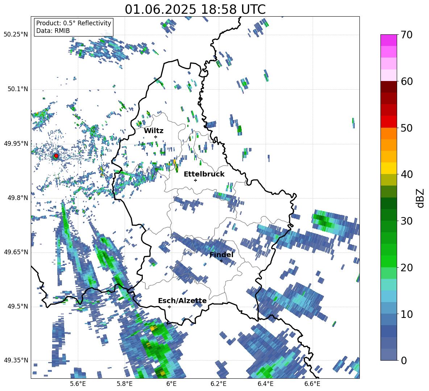Click the colorbar tick label 10
The image size is (429, 391).
coord(407,314)
